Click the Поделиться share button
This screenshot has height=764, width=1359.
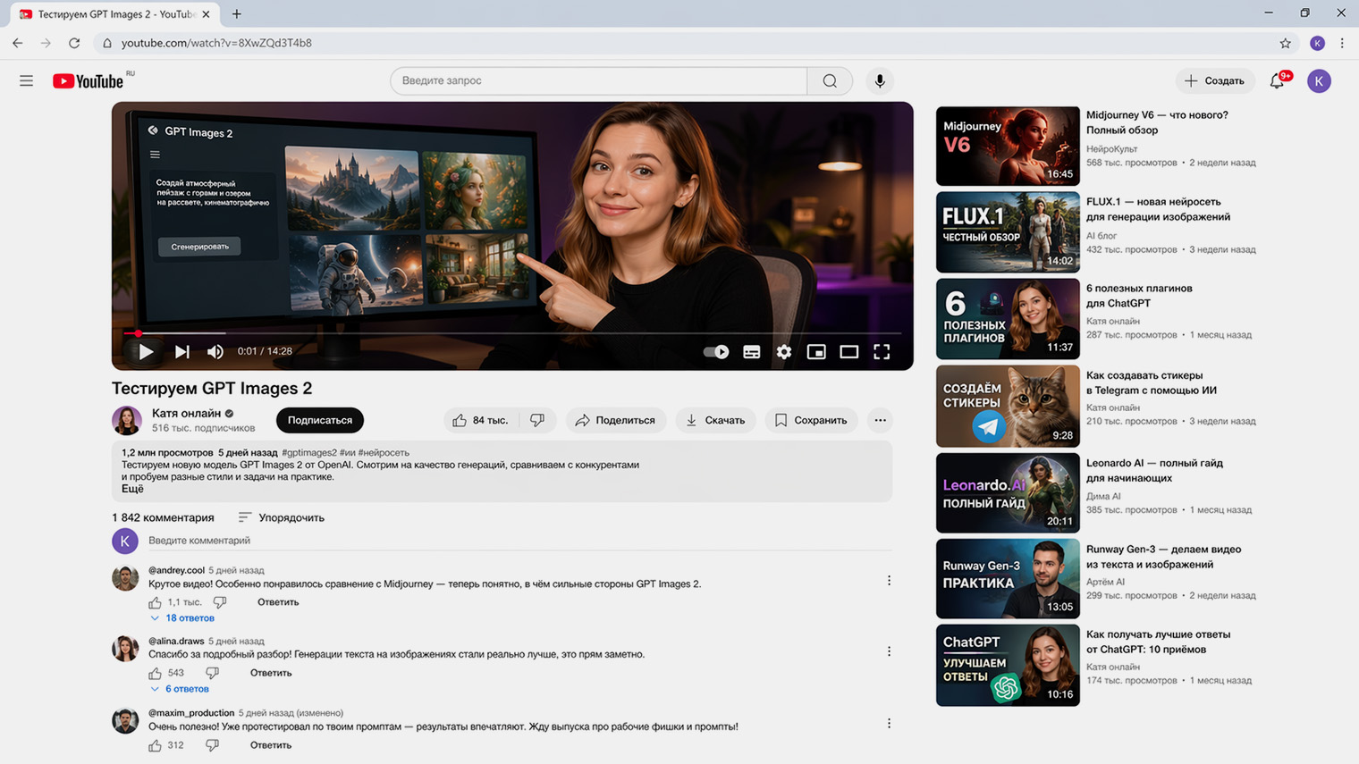pos(615,420)
